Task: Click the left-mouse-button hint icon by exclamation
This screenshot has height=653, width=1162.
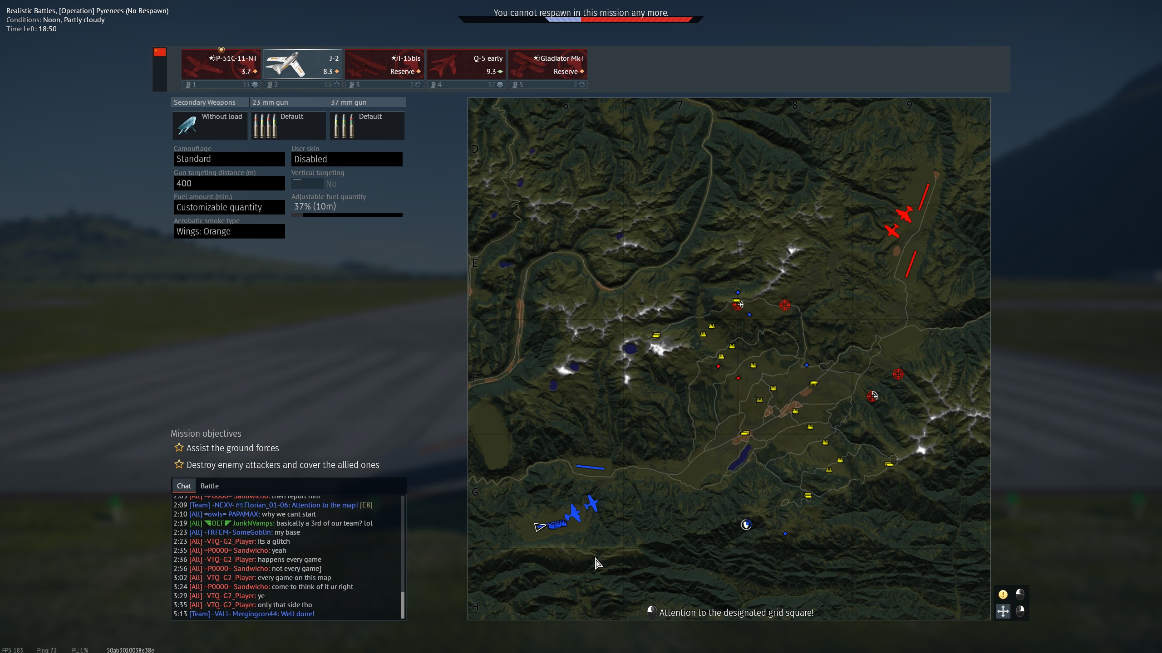Action: [x=1020, y=594]
